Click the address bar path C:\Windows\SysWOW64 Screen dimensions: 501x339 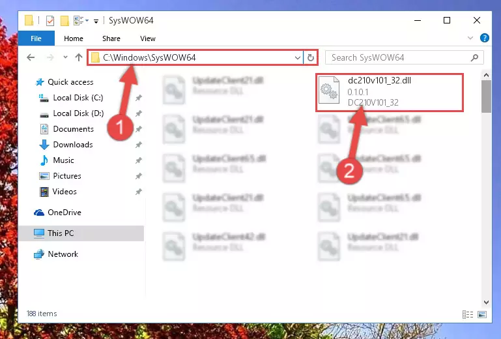tap(150, 57)
